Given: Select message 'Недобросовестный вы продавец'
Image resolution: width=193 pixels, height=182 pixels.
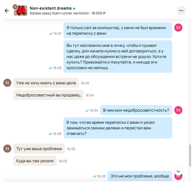Looking at the screenshot, I should (48, 95).
